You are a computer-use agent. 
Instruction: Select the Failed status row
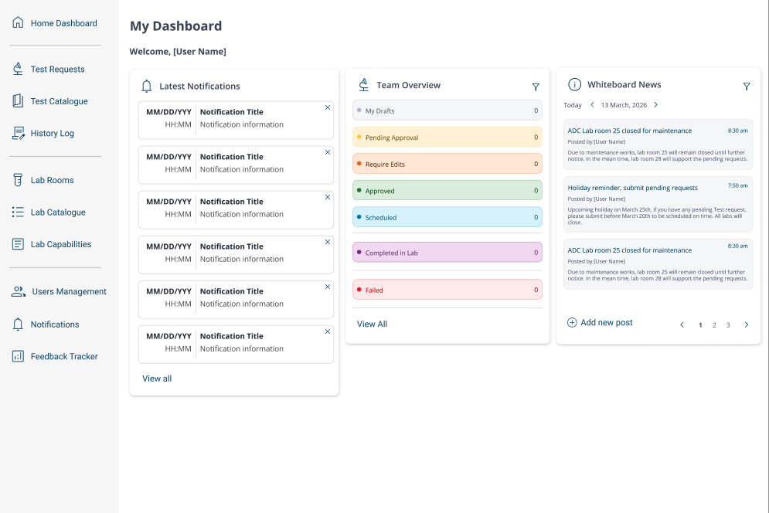(x=447, y=290)
